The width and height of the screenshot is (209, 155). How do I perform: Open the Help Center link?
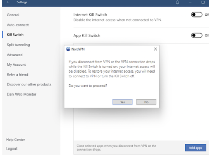click(x=15, y=140)
